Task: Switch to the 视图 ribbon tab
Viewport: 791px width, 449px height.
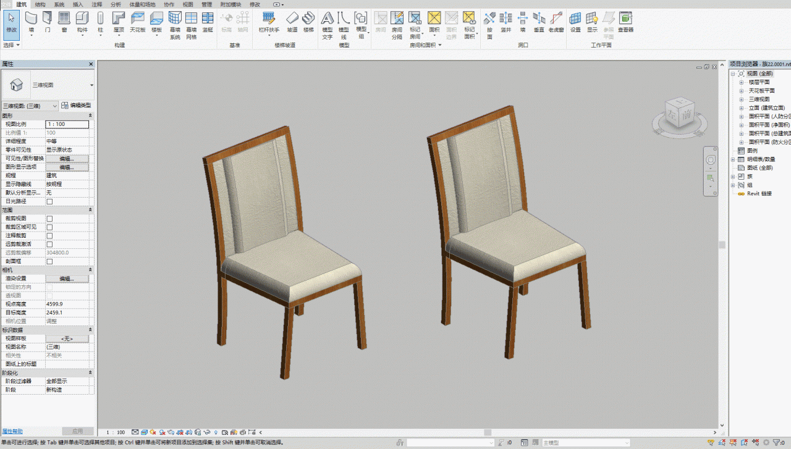Action: tap(188, 4)
